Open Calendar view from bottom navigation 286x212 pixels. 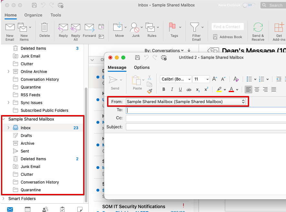pos(28,209)
